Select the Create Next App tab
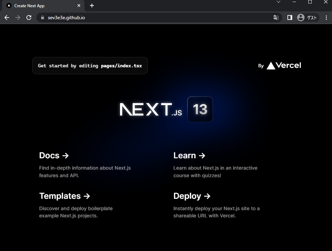Screen dimensions: 332x251 point(43,6)
